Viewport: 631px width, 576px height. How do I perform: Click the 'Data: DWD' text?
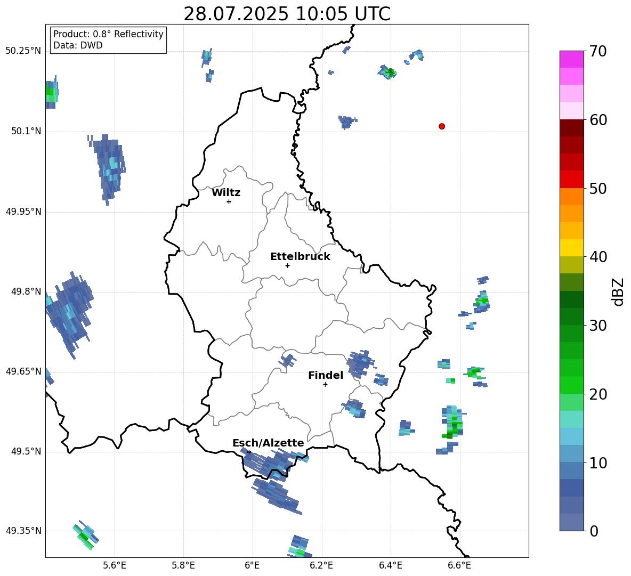(x=78, y=45)
